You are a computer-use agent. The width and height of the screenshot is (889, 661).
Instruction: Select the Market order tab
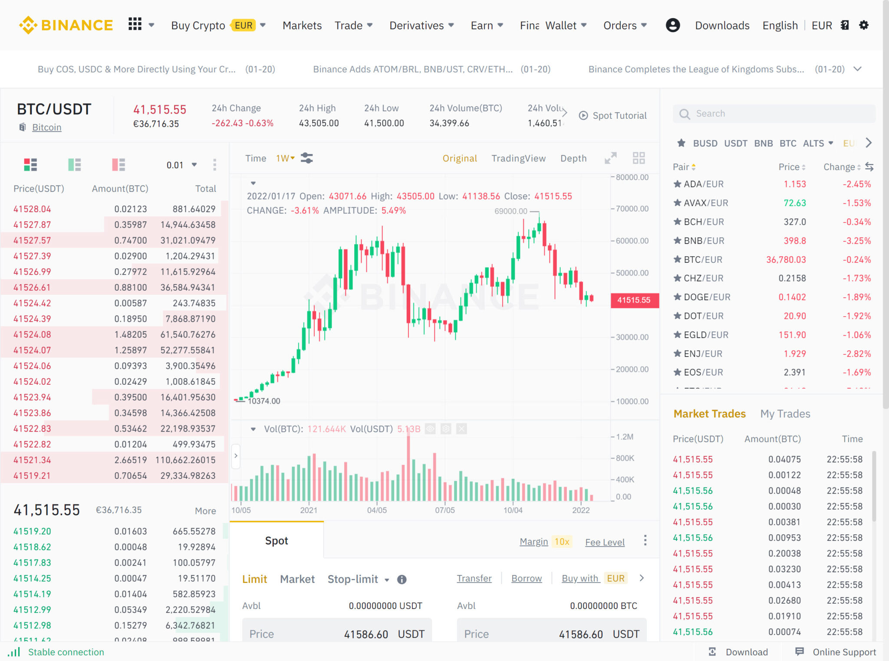coord(297,579)
